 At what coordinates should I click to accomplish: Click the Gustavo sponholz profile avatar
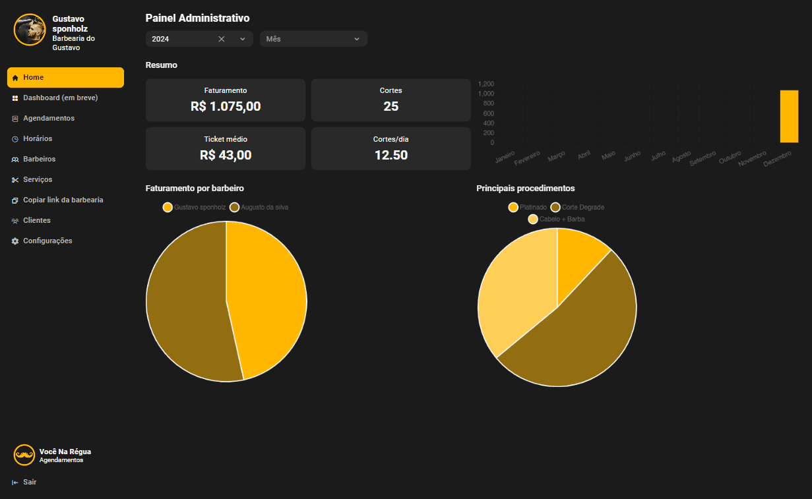tap(29, 30)
